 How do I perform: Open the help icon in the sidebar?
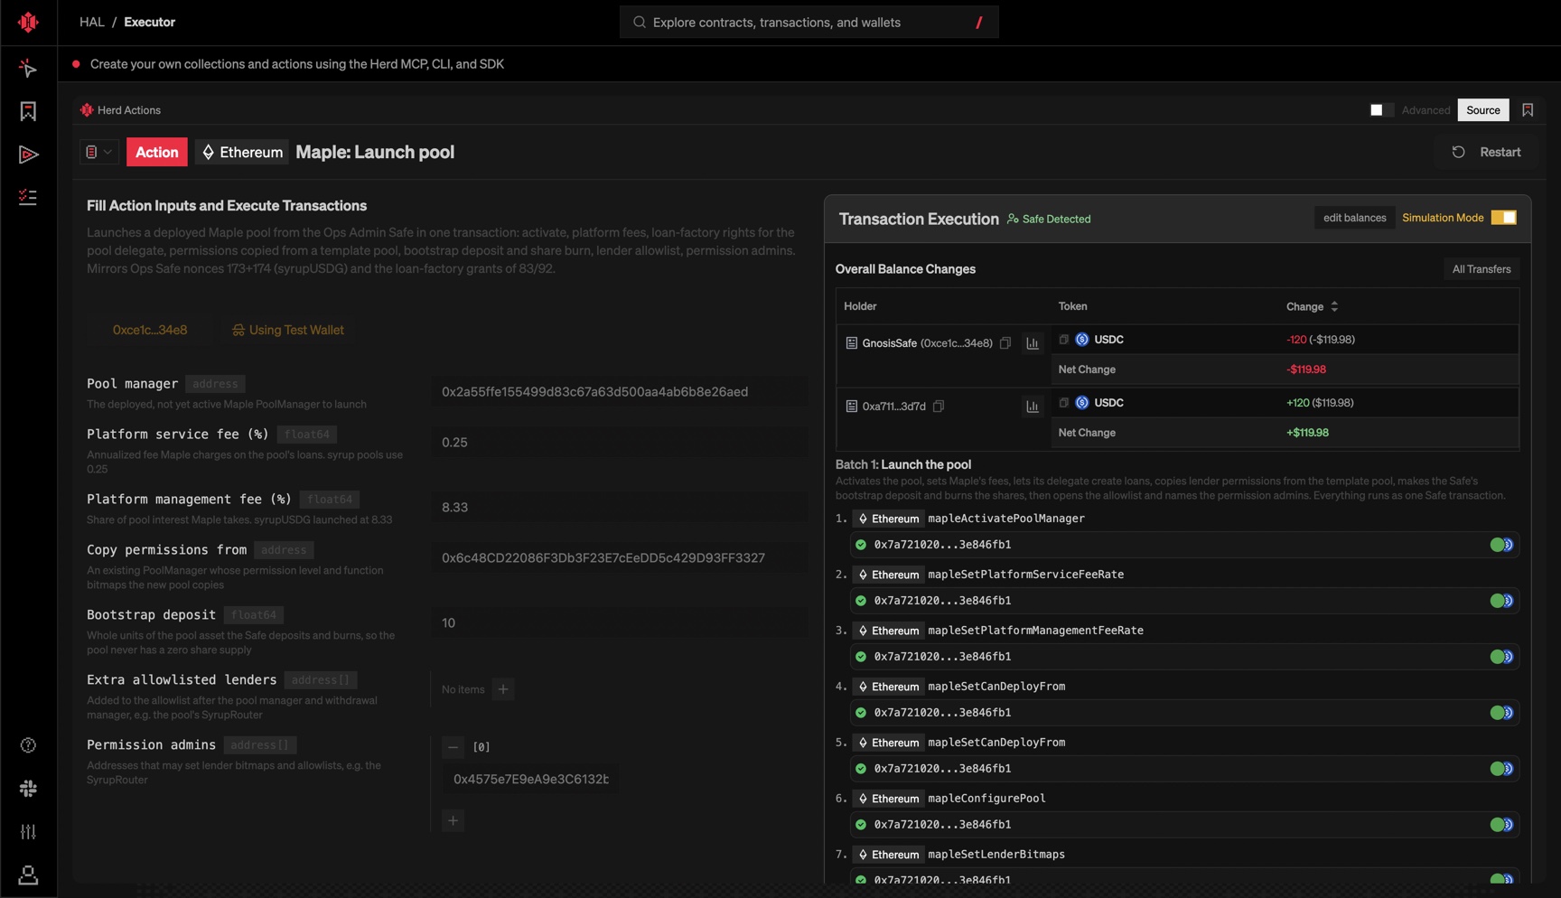pos(28,745)
